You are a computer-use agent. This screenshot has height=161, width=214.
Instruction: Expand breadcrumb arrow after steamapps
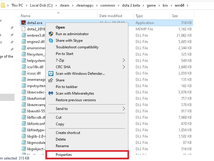pos(97,5)
